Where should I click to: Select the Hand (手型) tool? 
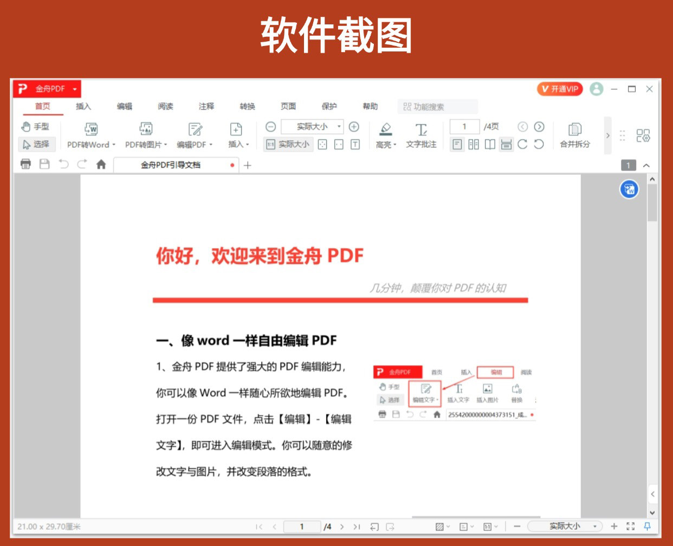[36, 127]
